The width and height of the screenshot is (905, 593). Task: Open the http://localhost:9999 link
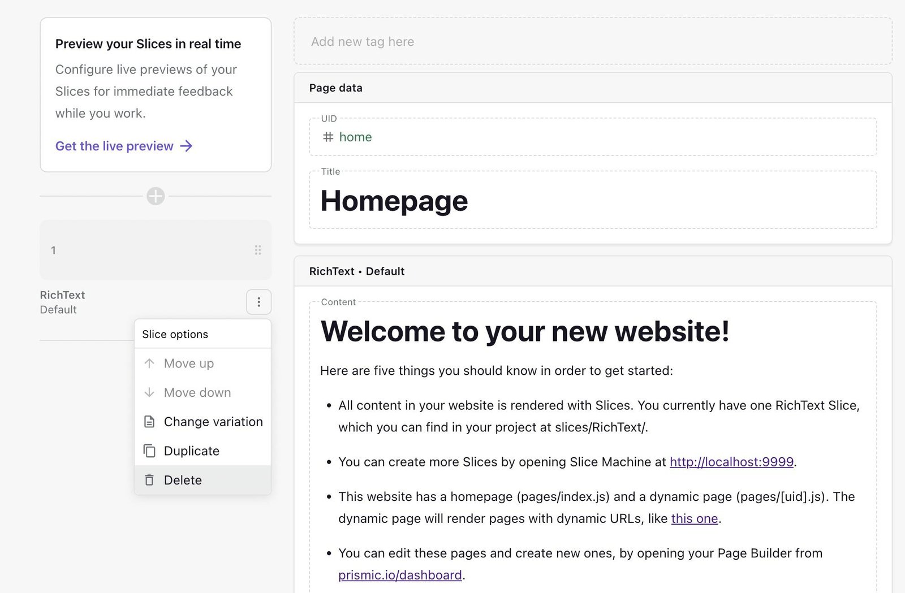(x=731, y=462)
